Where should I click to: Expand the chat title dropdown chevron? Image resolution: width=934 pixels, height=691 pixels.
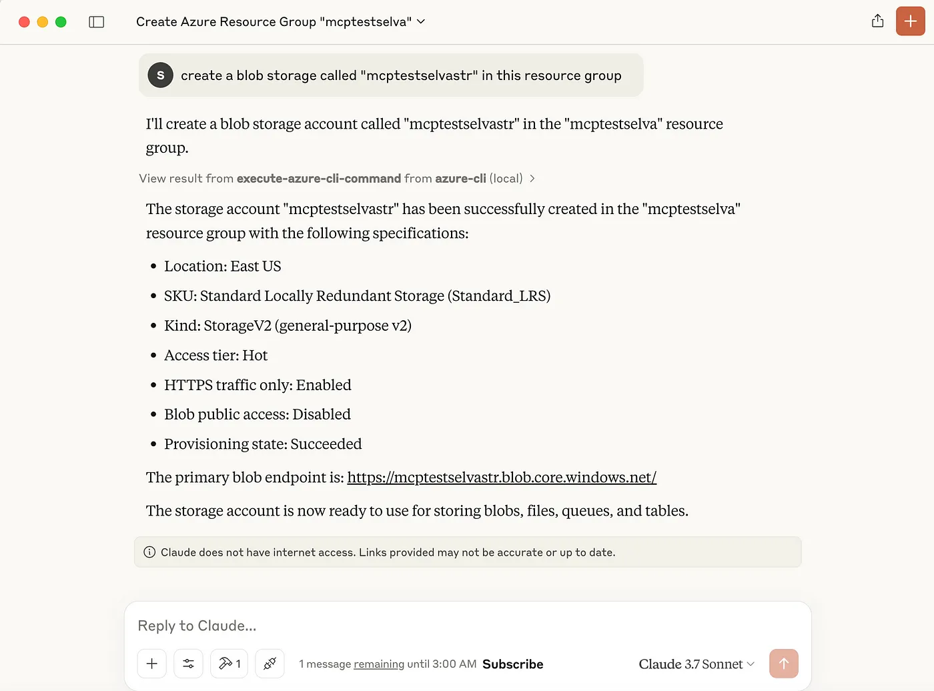(421, 21)
